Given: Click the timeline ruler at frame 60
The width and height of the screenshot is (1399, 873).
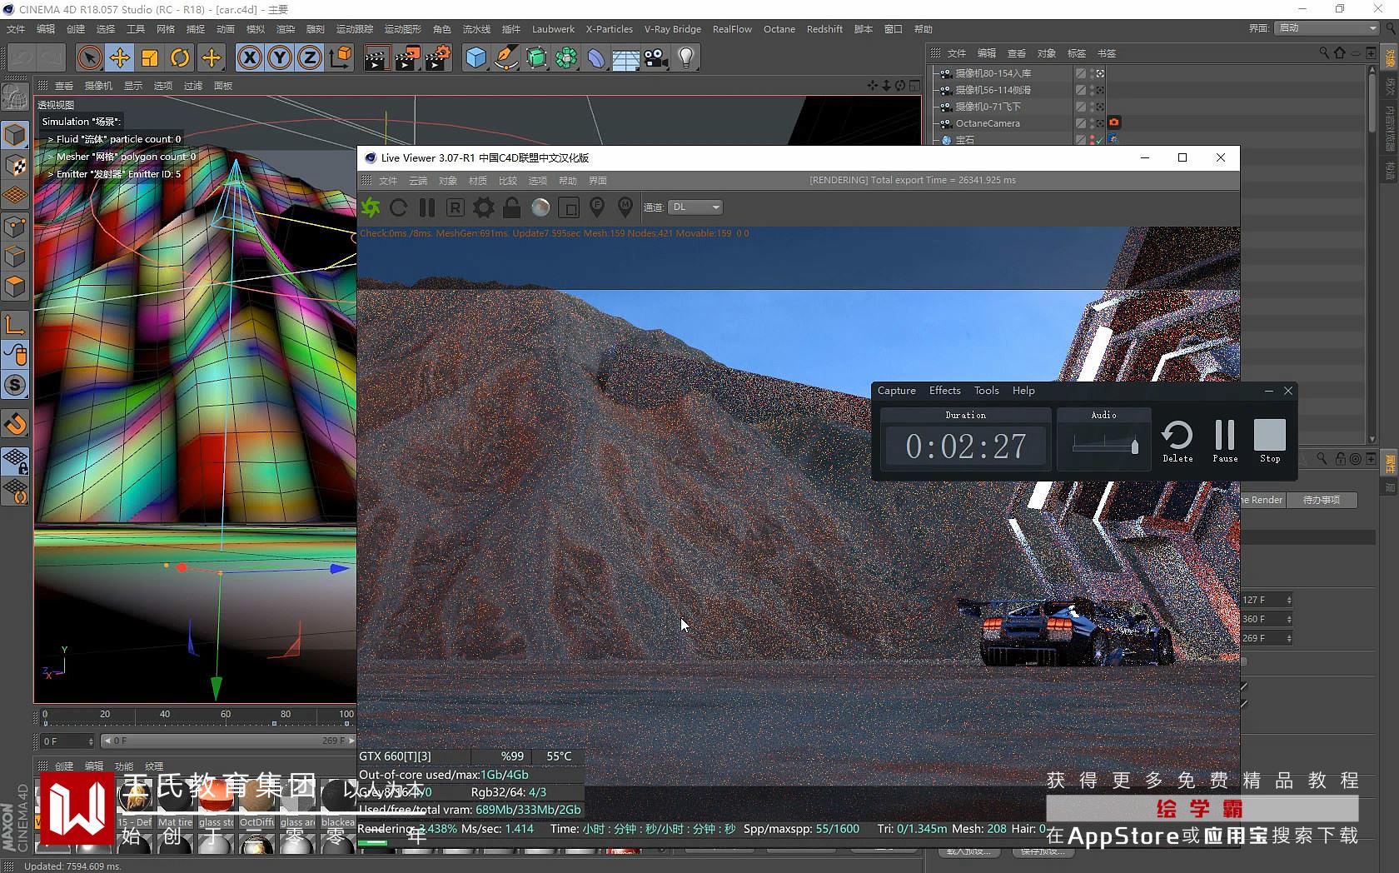Looking at the screenshot, I should [226, 715].
